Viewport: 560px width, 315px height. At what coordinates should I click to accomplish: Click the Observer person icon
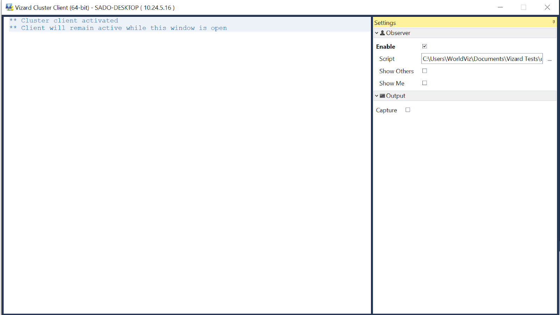pyautogui.click(x=383, y=33)
